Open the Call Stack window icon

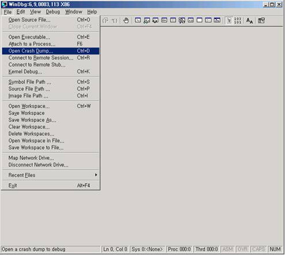[182, 20]
